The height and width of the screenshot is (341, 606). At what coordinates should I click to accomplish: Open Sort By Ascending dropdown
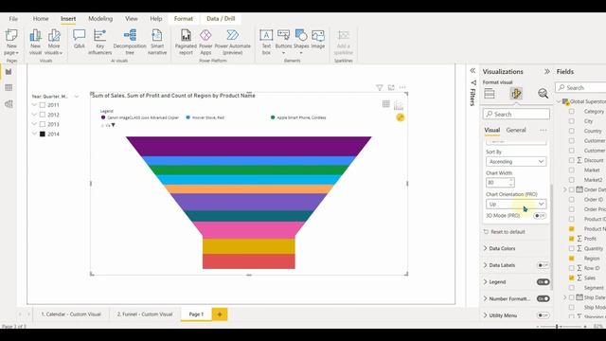coord(516,162)
